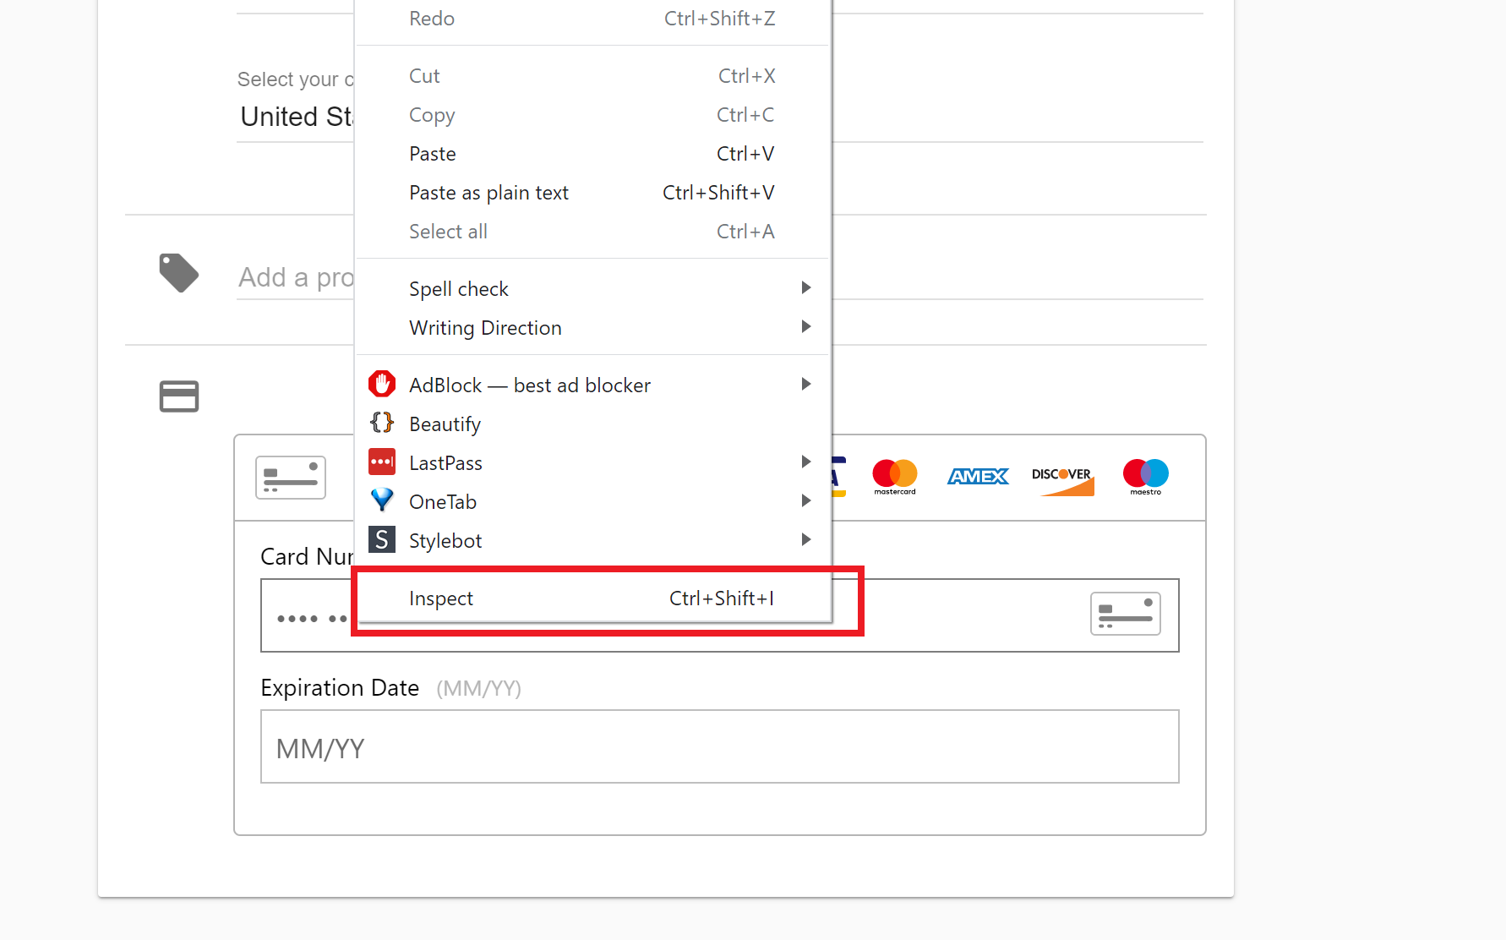Select AdBlock — best ad blocker entry
Image resolution: width=1506 pixels, height=940 pixels.
pyautogui.click(x=593, y=385)
